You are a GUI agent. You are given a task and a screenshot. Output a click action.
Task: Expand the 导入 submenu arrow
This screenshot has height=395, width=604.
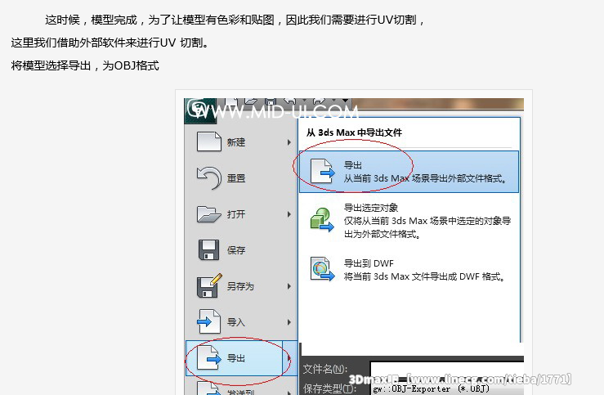289,322
